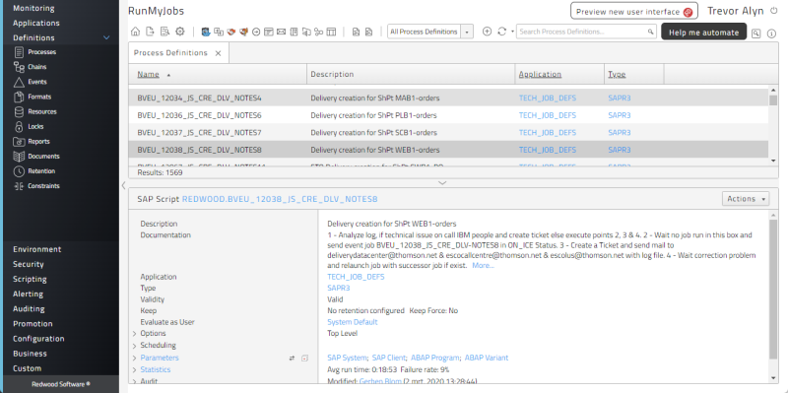Click the table's vertical scrollbar down arrow
This screenshot has height=393, width=788.
pyautogui.click(x=773, y=161)
